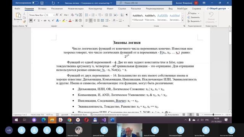Image resolution: width=244 pixels, height=137 pixels.
Task: Switch to the Рецензирование tab
Action: 155,8
